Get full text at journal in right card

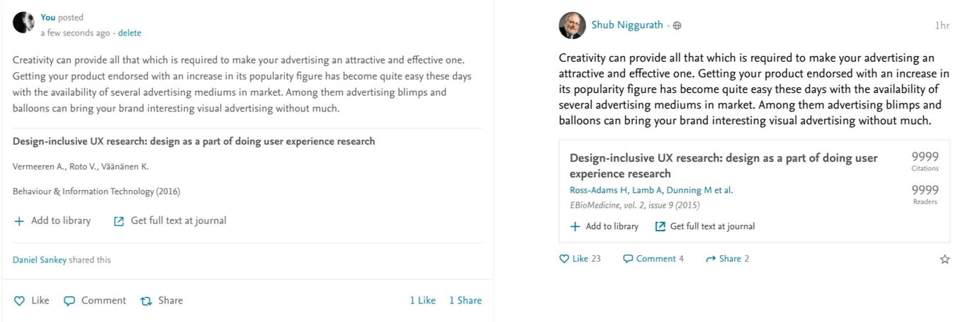(705, 226)
